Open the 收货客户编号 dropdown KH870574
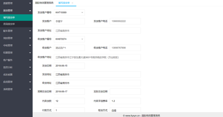 click(69, 39)
